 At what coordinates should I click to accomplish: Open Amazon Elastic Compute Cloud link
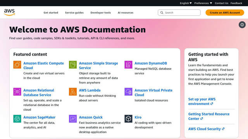tap(44, 66)
